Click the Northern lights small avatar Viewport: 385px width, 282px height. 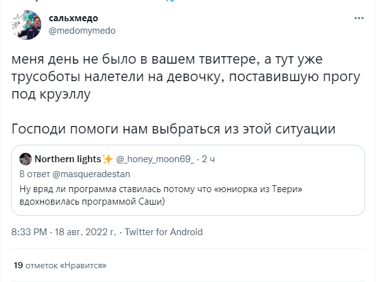(x=24, y=158)
